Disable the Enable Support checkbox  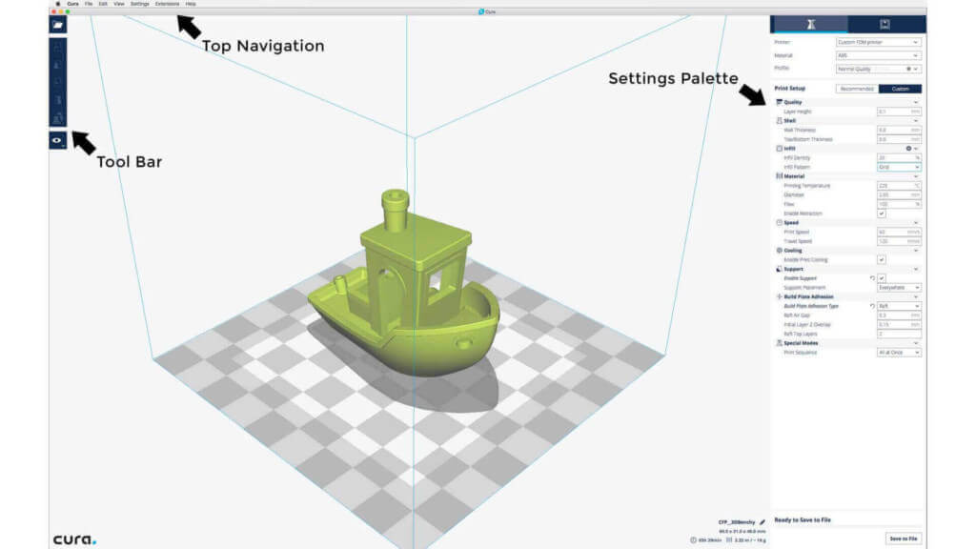[x=884, y=276]
